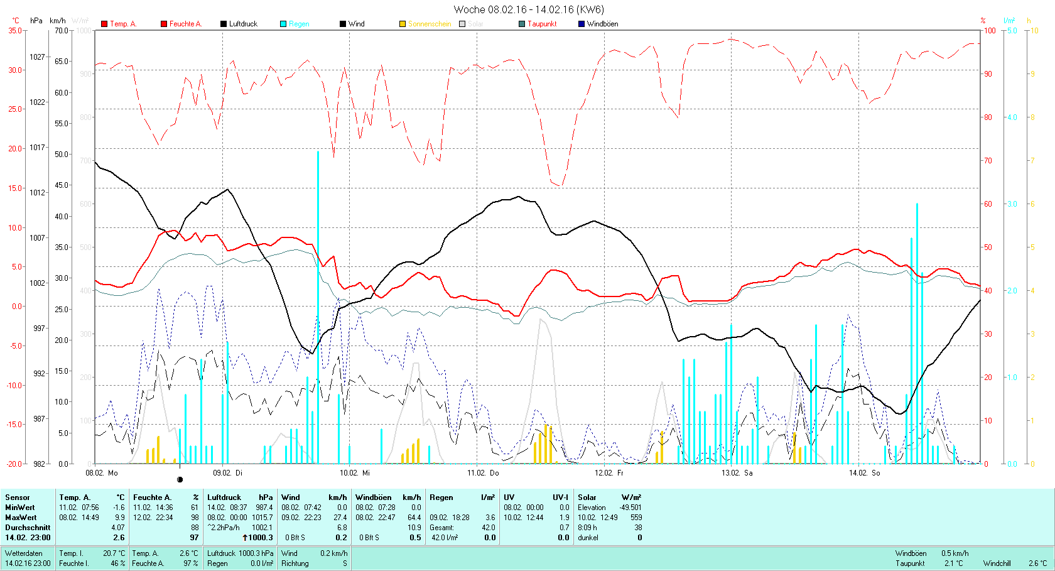Click the MinWert row label
This screenshot has width=1055, height=571.
pyautogui.click(x=20, y=508)
